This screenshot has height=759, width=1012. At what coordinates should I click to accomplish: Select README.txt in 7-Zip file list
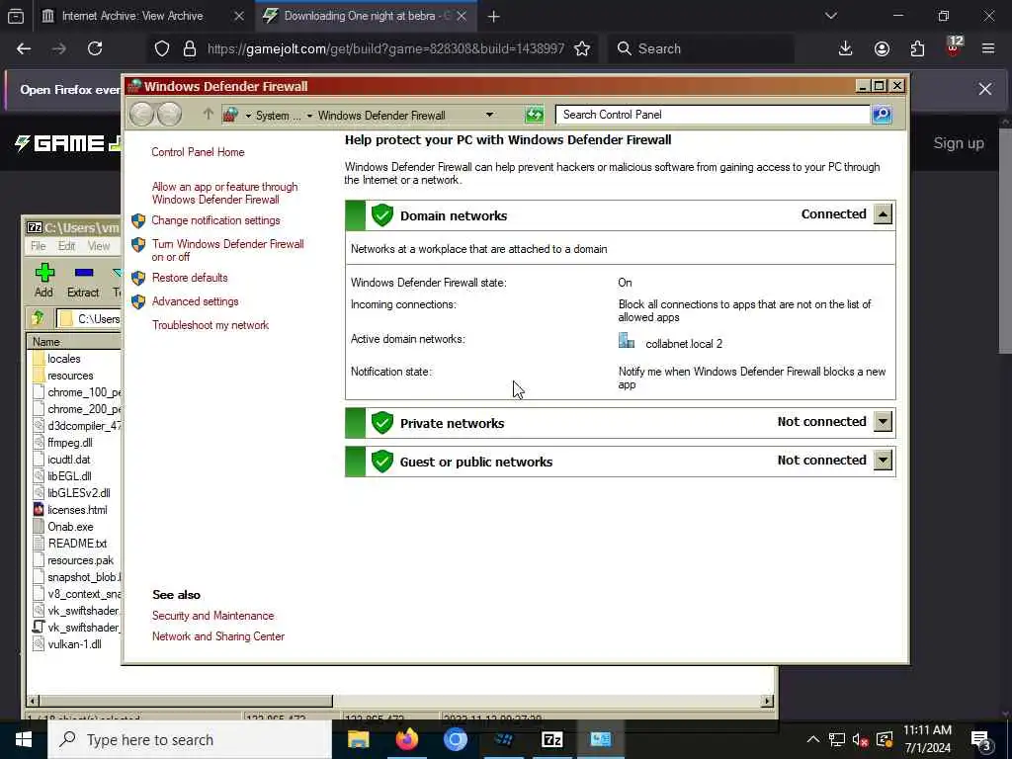[77, 544]
